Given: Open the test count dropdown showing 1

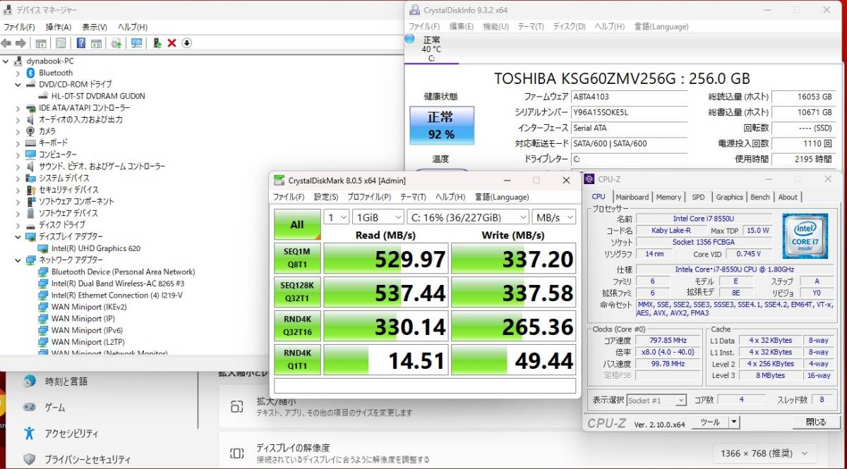Looking at the screenshot, I should 336,217.
